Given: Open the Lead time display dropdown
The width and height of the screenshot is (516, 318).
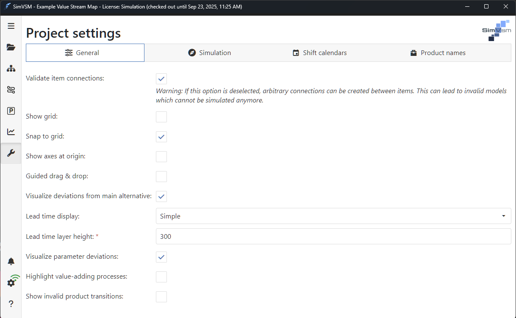Looking at the screenshot, I should coord(333,216).
